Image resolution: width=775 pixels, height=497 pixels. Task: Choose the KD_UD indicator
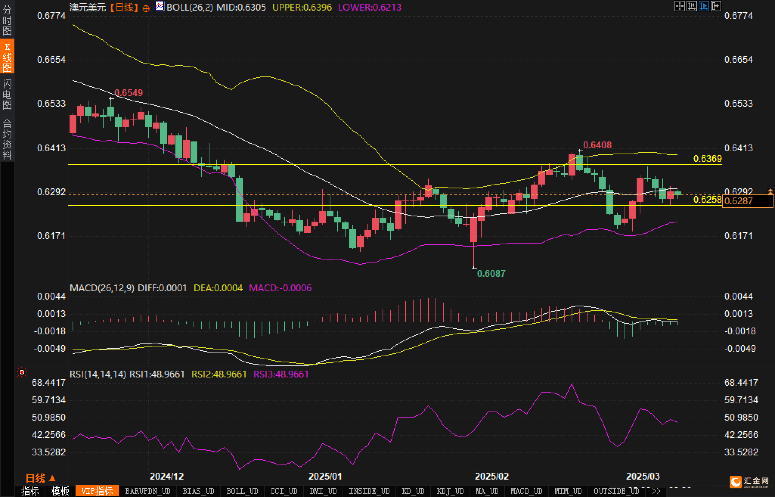414,491
